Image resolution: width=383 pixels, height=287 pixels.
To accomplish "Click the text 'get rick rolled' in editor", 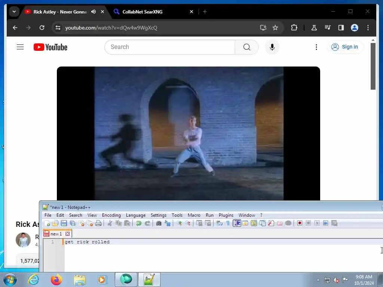I will tap(87, 242).
